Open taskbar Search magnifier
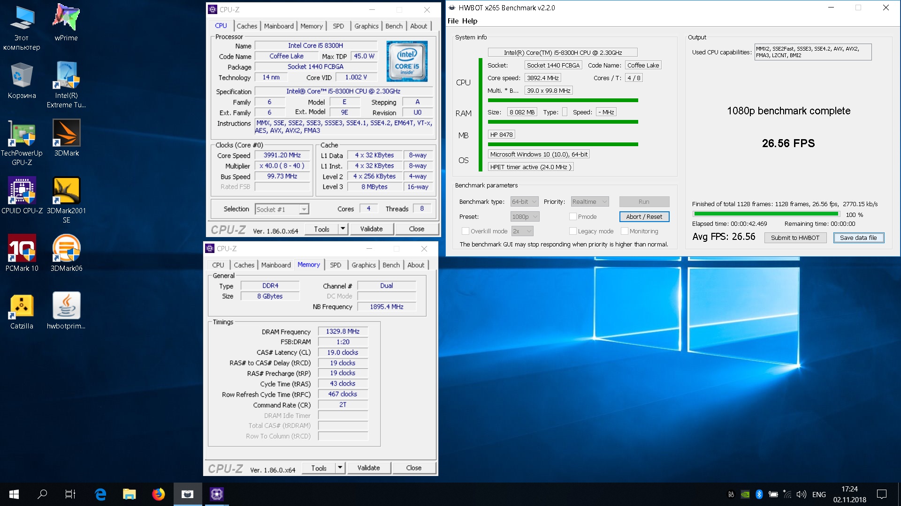Screen dimensions: 901x506 point(42,494)
